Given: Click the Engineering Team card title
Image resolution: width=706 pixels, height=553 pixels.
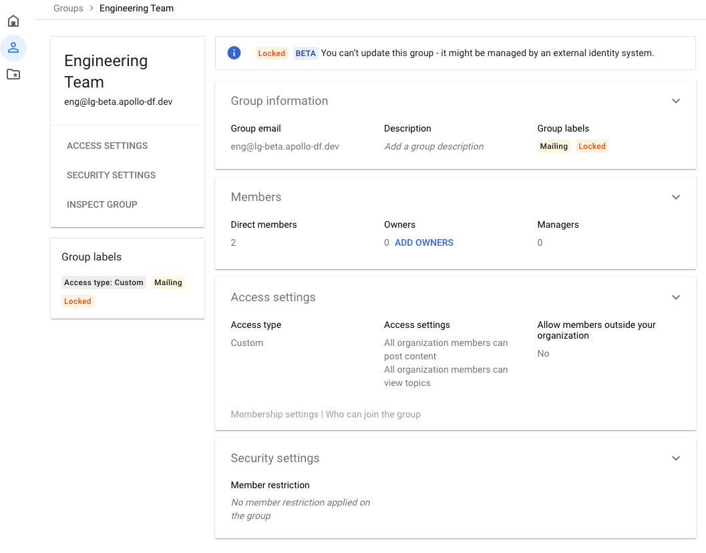Looking at the screenshot, I should [x=106, y=71].
